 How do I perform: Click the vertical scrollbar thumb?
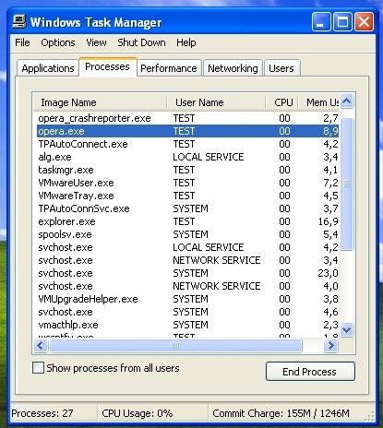tap(347, 184)
